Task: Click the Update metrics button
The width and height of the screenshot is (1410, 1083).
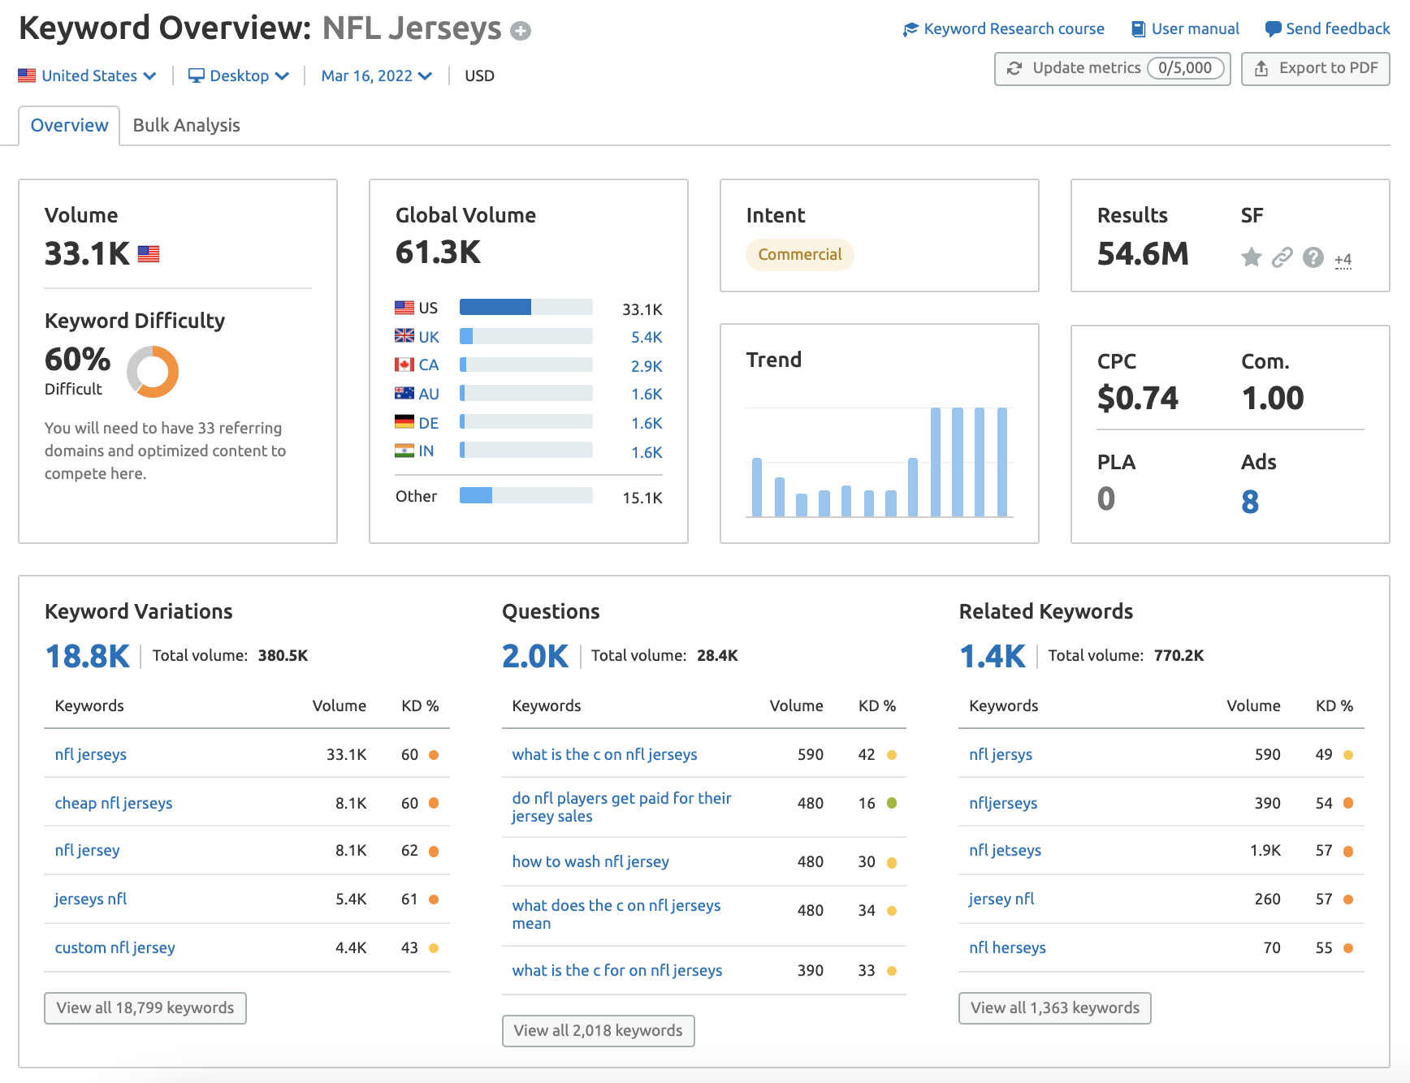Action: (1111, 68)
